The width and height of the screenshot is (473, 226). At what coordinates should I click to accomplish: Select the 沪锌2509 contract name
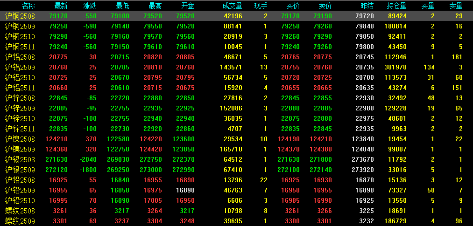point(20,108)
